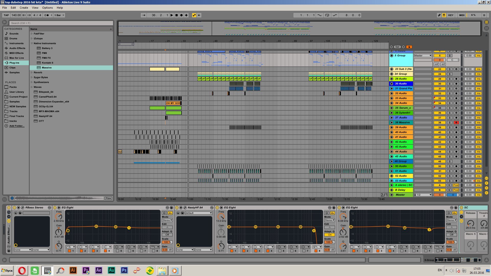Screen dimensions: 491x276
Task: Start playback with the Play button
Action: pyautogui.click(x=172, y=15)
